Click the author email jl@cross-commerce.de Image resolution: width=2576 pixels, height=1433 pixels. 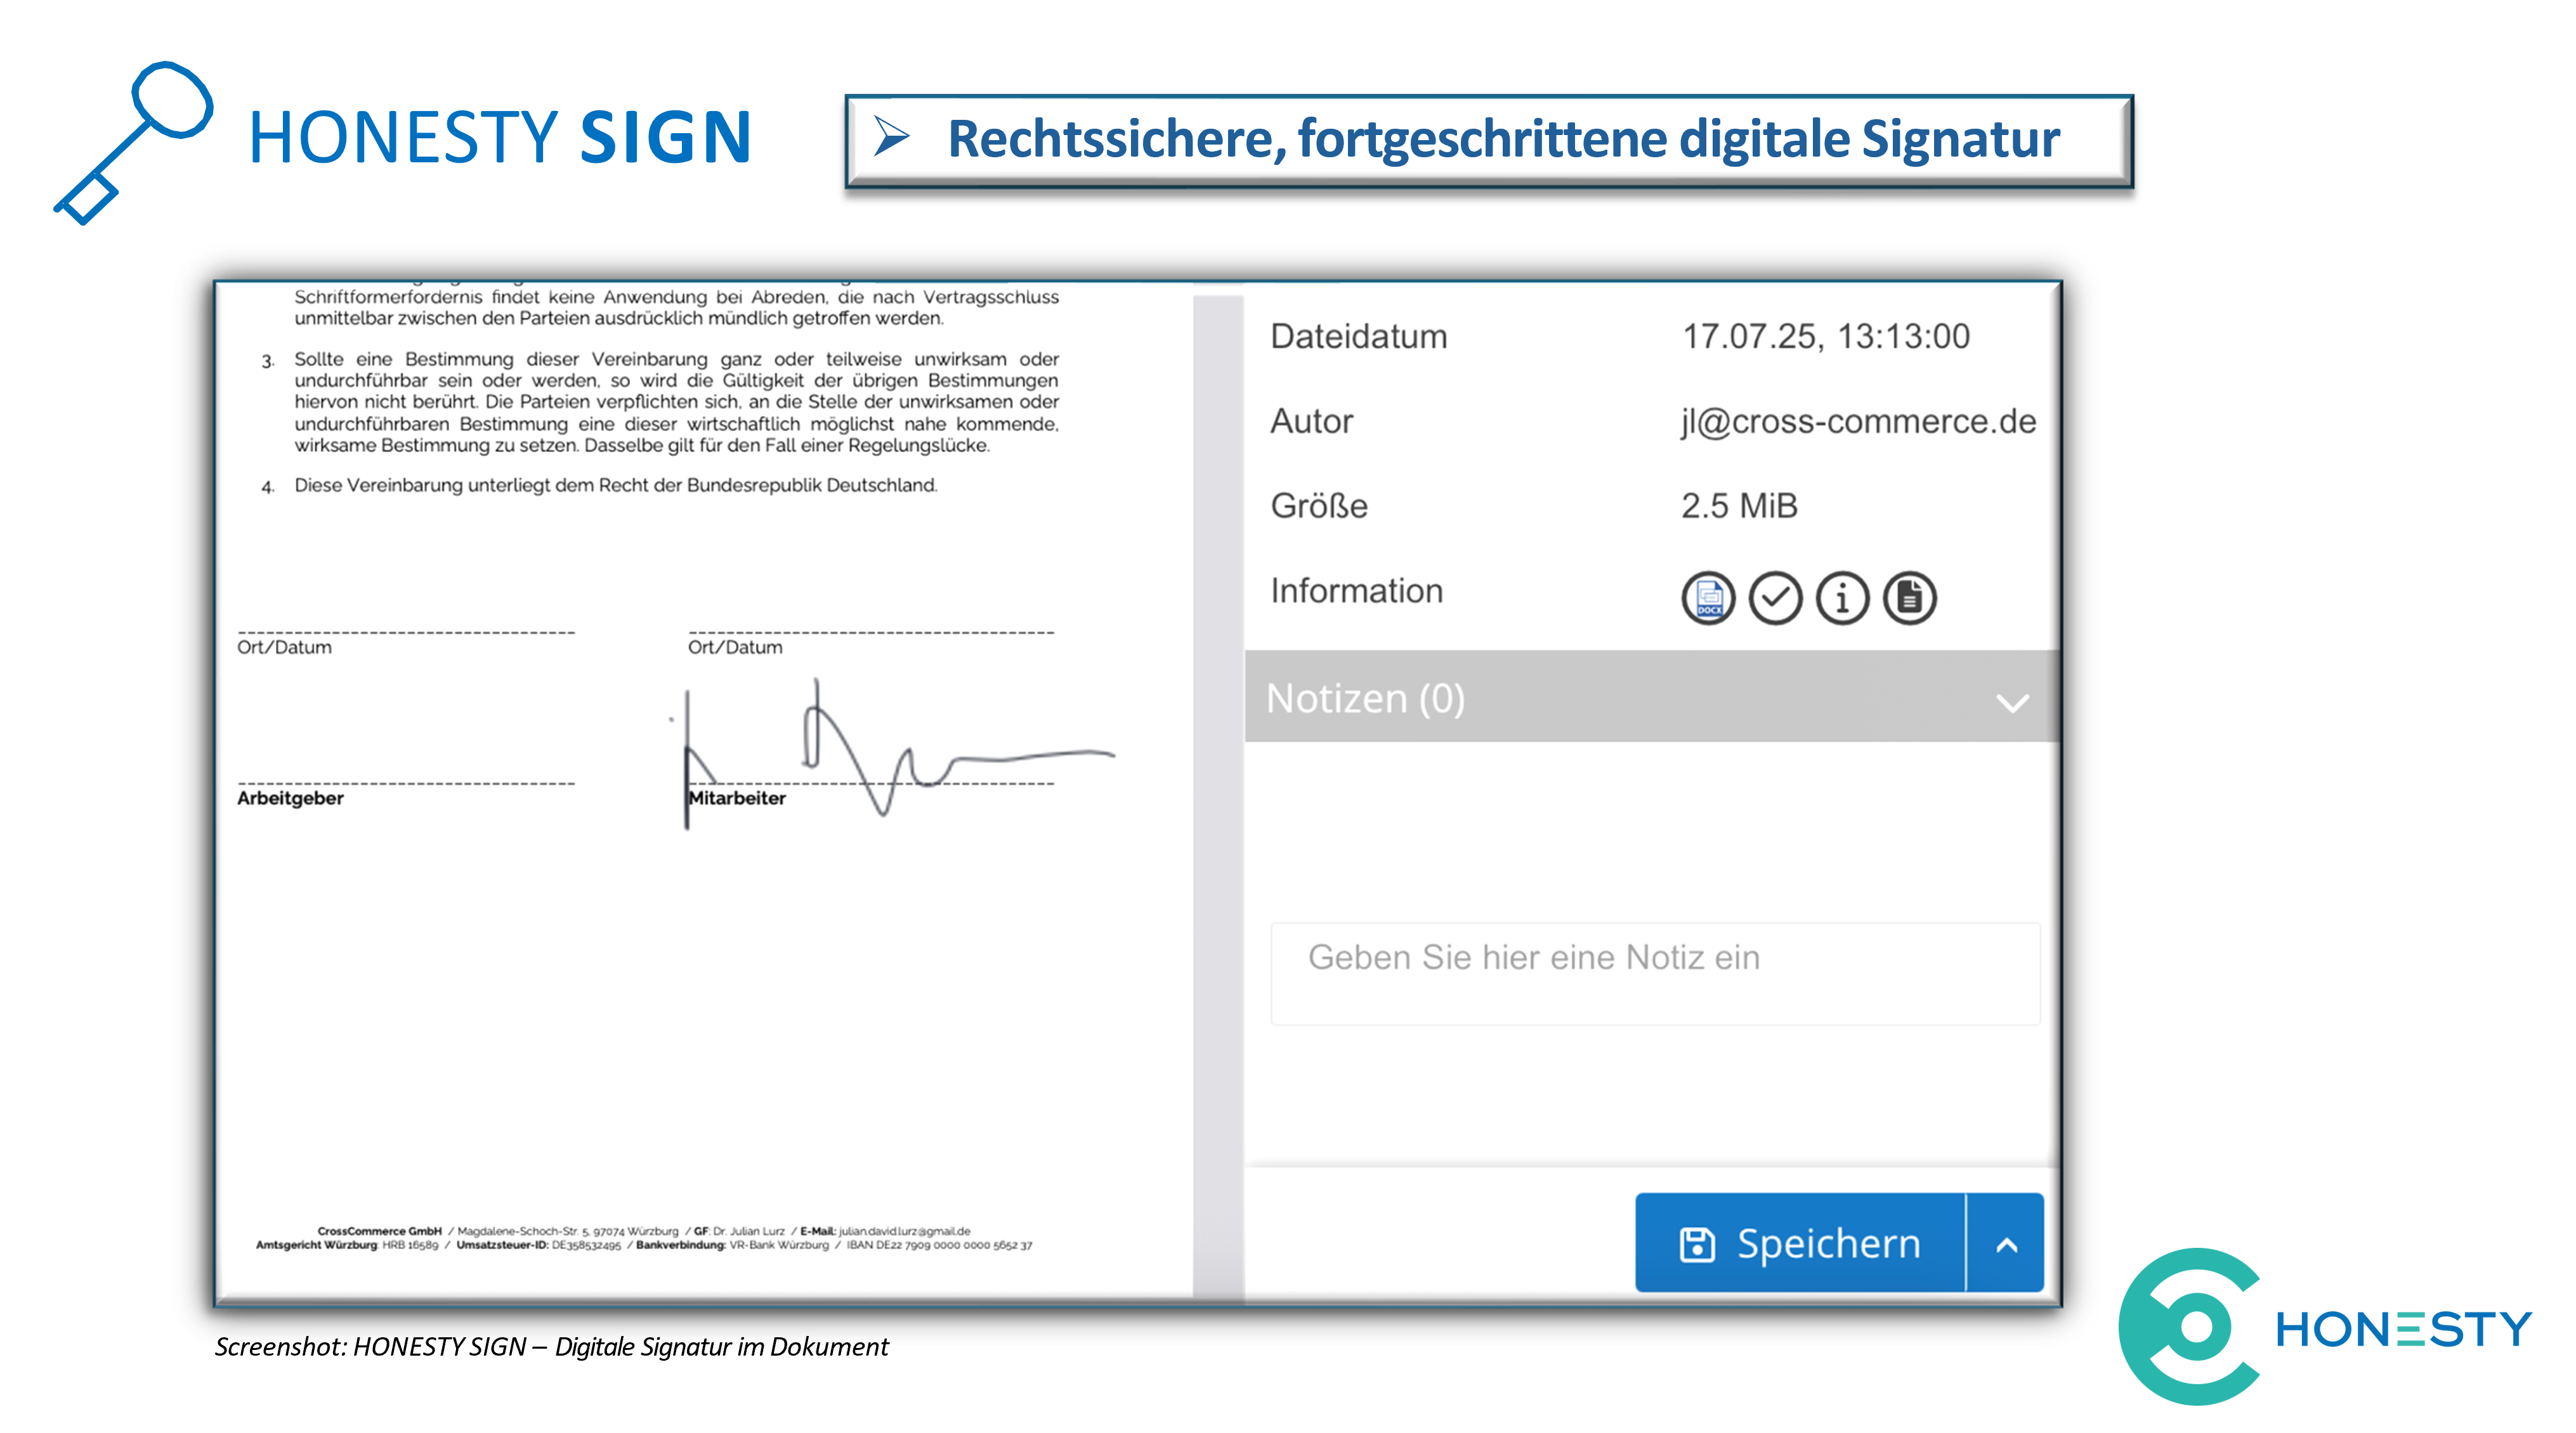(x=1858, y=422)
